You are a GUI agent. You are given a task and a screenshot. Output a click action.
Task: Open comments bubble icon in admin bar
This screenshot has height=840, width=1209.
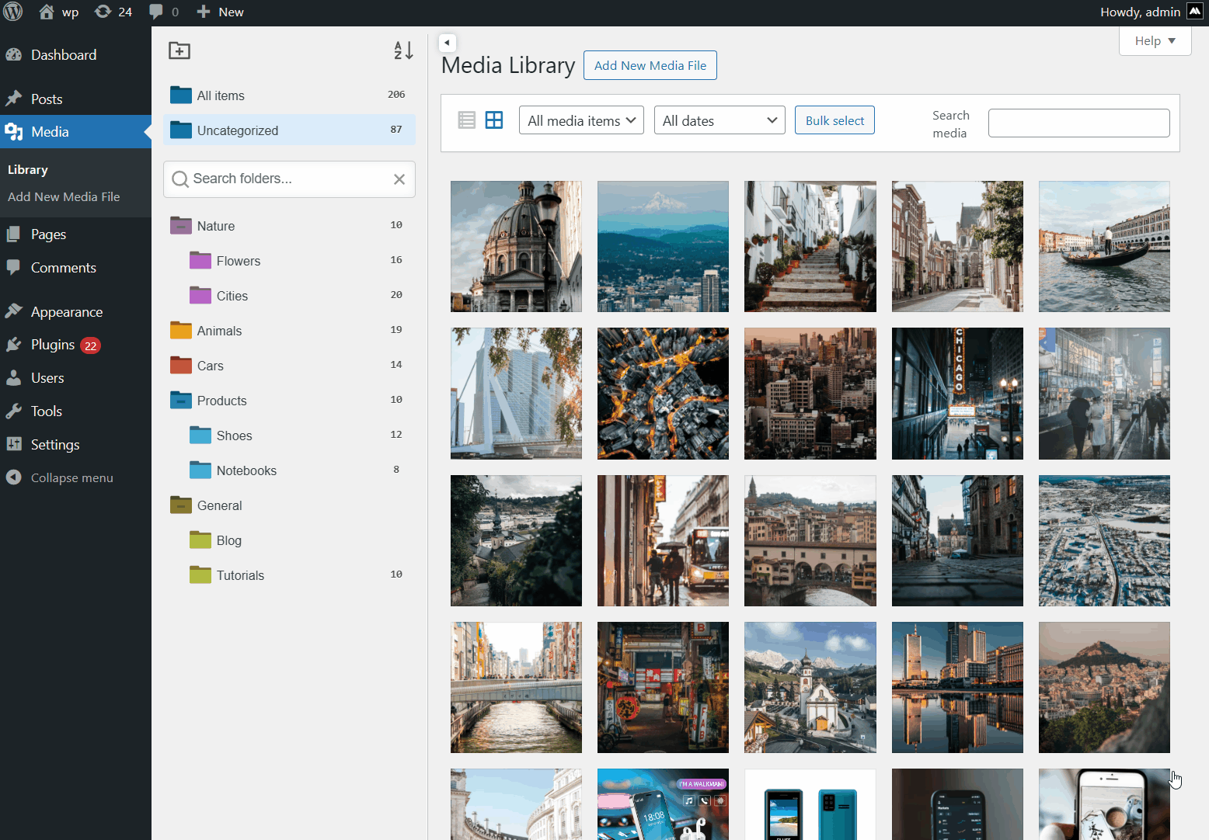point(156,12)
